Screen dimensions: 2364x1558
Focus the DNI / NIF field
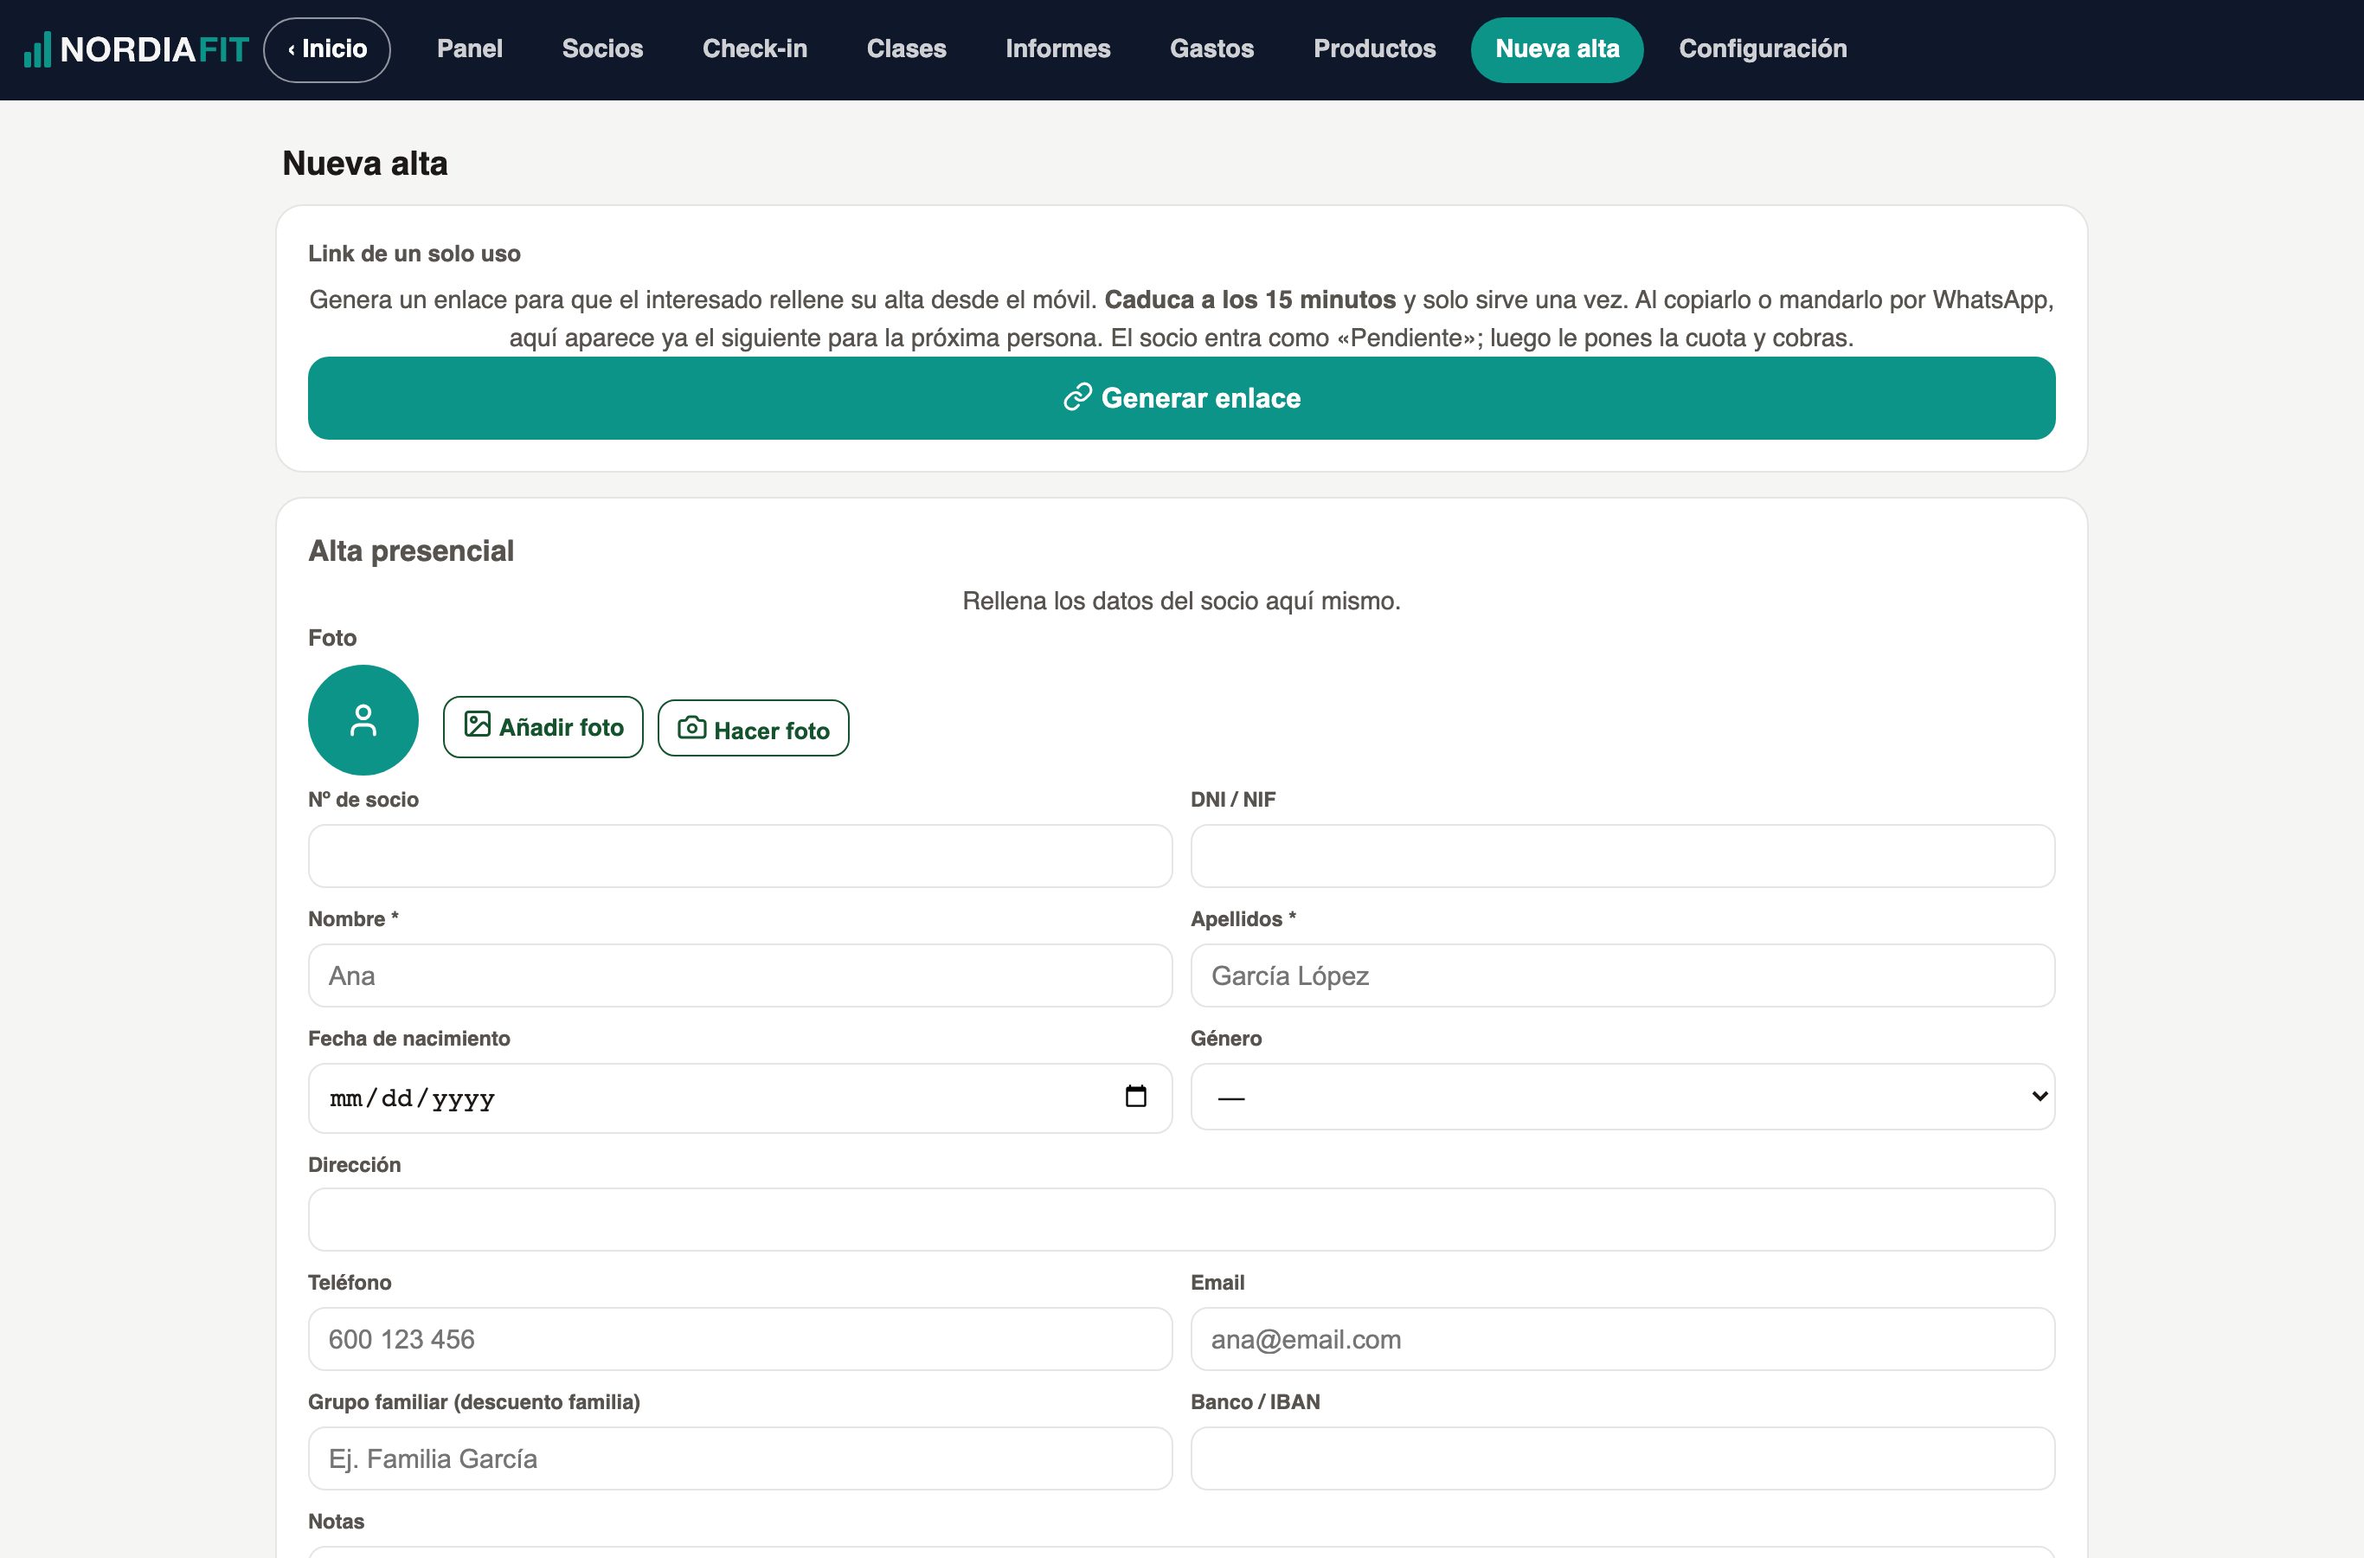[x=1623, y=857]
